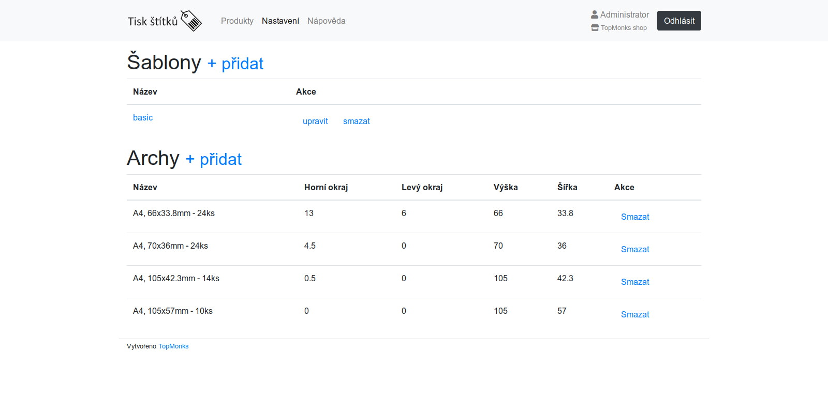Click the Horní okraj column header
828x396 pixels.
tap(326, 187)
